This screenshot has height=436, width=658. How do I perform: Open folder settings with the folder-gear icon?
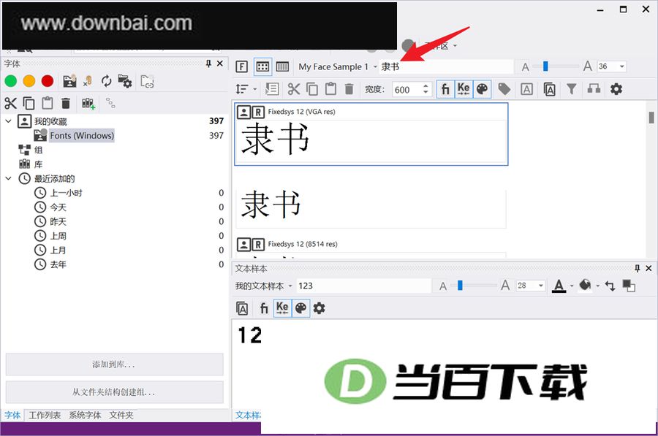(x=125, y=81)
